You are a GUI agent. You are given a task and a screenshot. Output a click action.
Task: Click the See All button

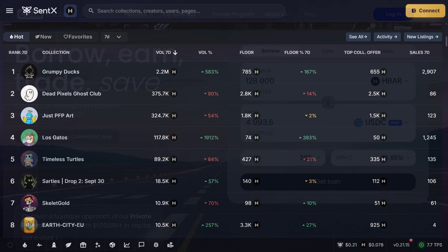coord(358,37)
